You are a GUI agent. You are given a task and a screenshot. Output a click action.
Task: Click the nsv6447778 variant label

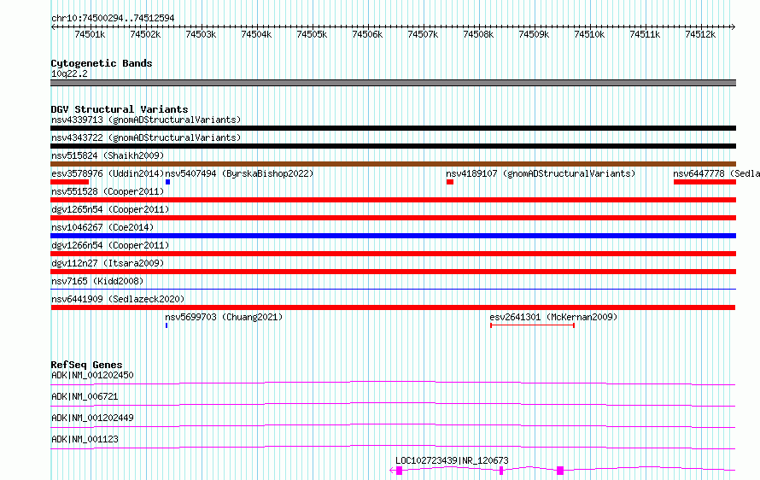point(716,173)
